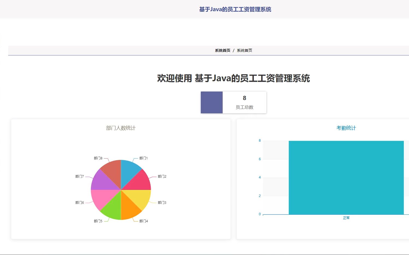Open the 系统首页 breadcrumb link

[x=222, y=50]
